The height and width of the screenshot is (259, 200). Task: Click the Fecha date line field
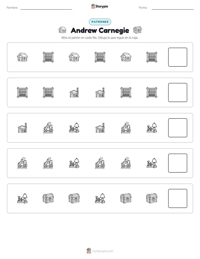pos(173,8)
